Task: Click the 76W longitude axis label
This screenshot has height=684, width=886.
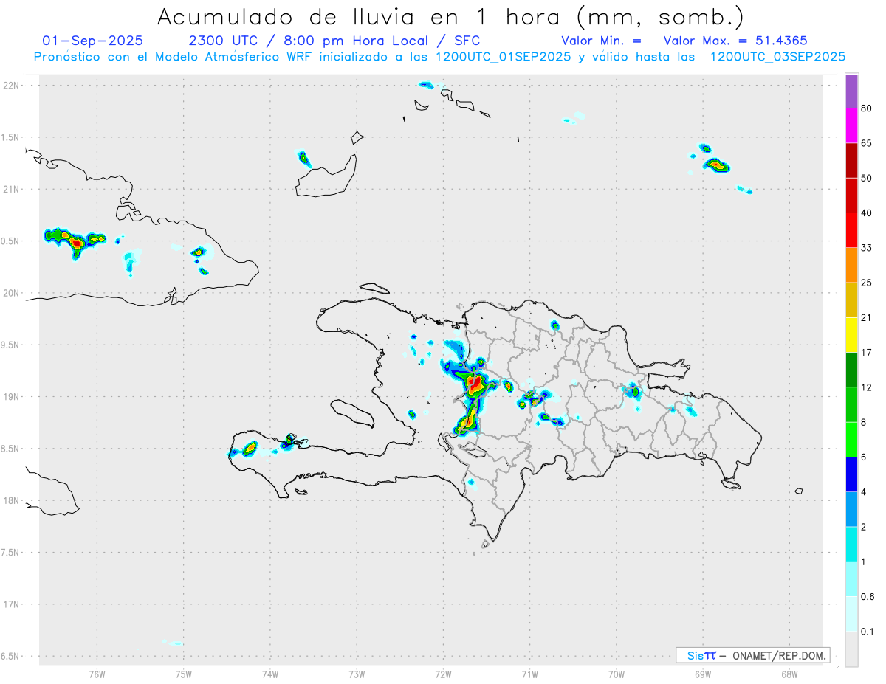Action: pos(97,674)
